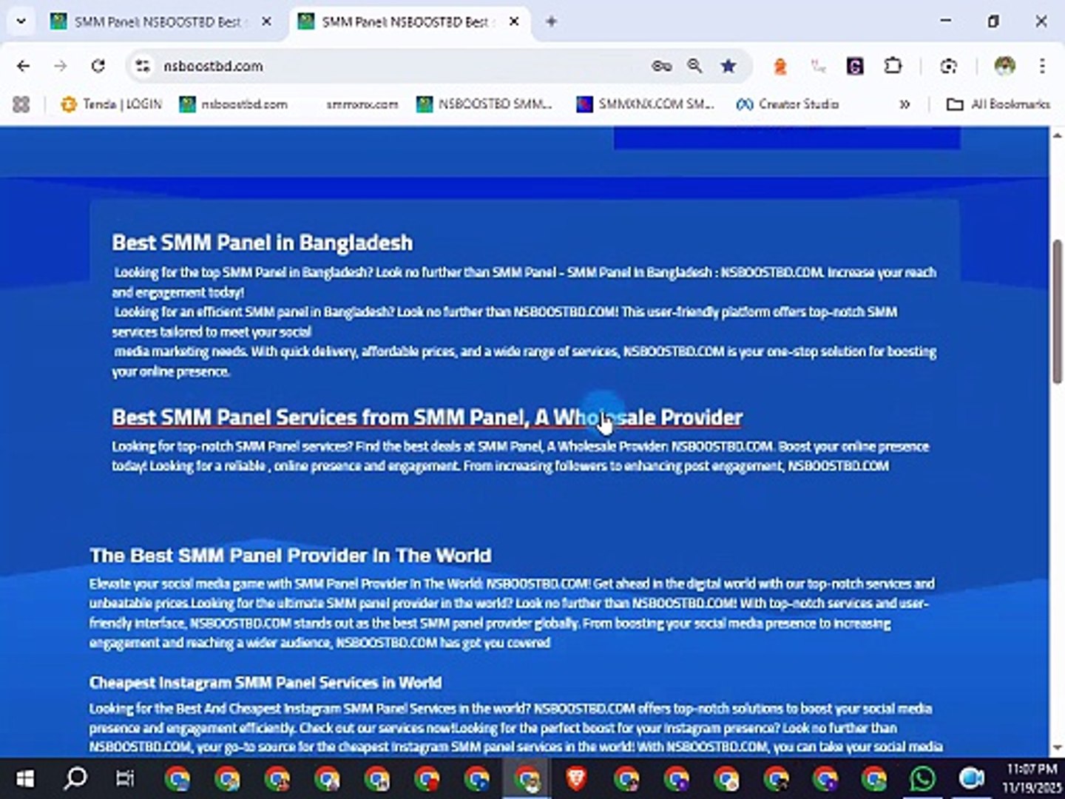Open the apps grid in bookmarks bar

[x=21, y=104]
